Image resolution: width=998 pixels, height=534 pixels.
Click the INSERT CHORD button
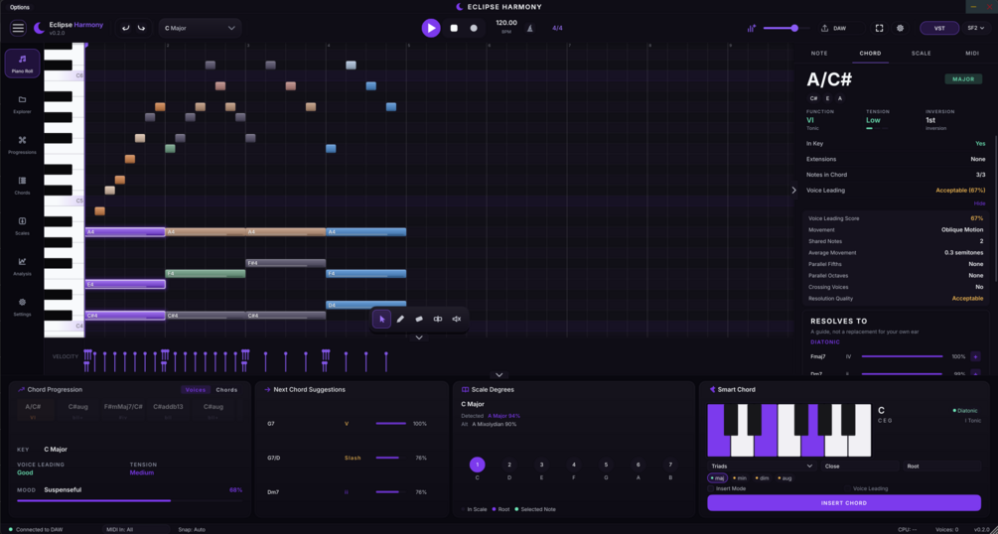coord(844,503)
